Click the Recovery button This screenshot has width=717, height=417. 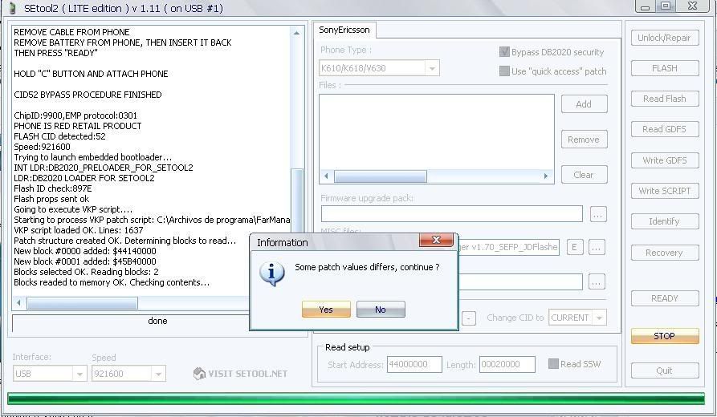pos(665,253)
